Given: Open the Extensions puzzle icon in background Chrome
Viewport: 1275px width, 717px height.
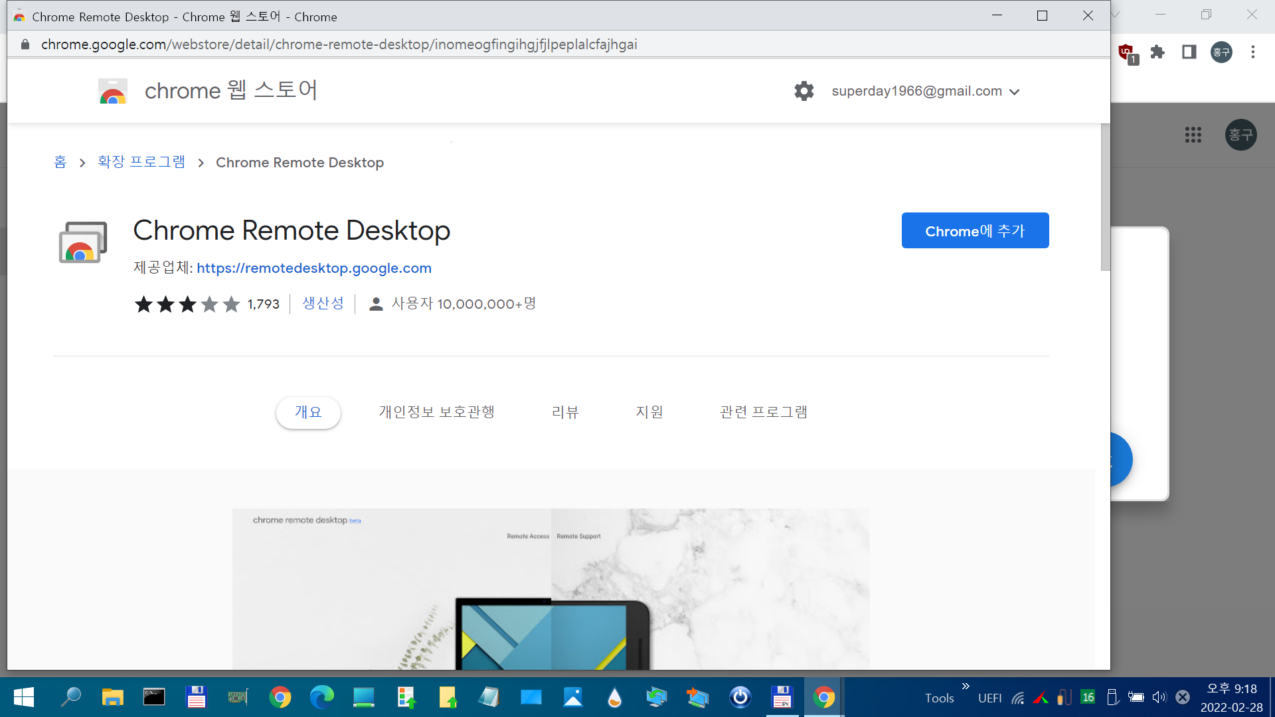Looking at the screenshot, I should (1157, 52).
